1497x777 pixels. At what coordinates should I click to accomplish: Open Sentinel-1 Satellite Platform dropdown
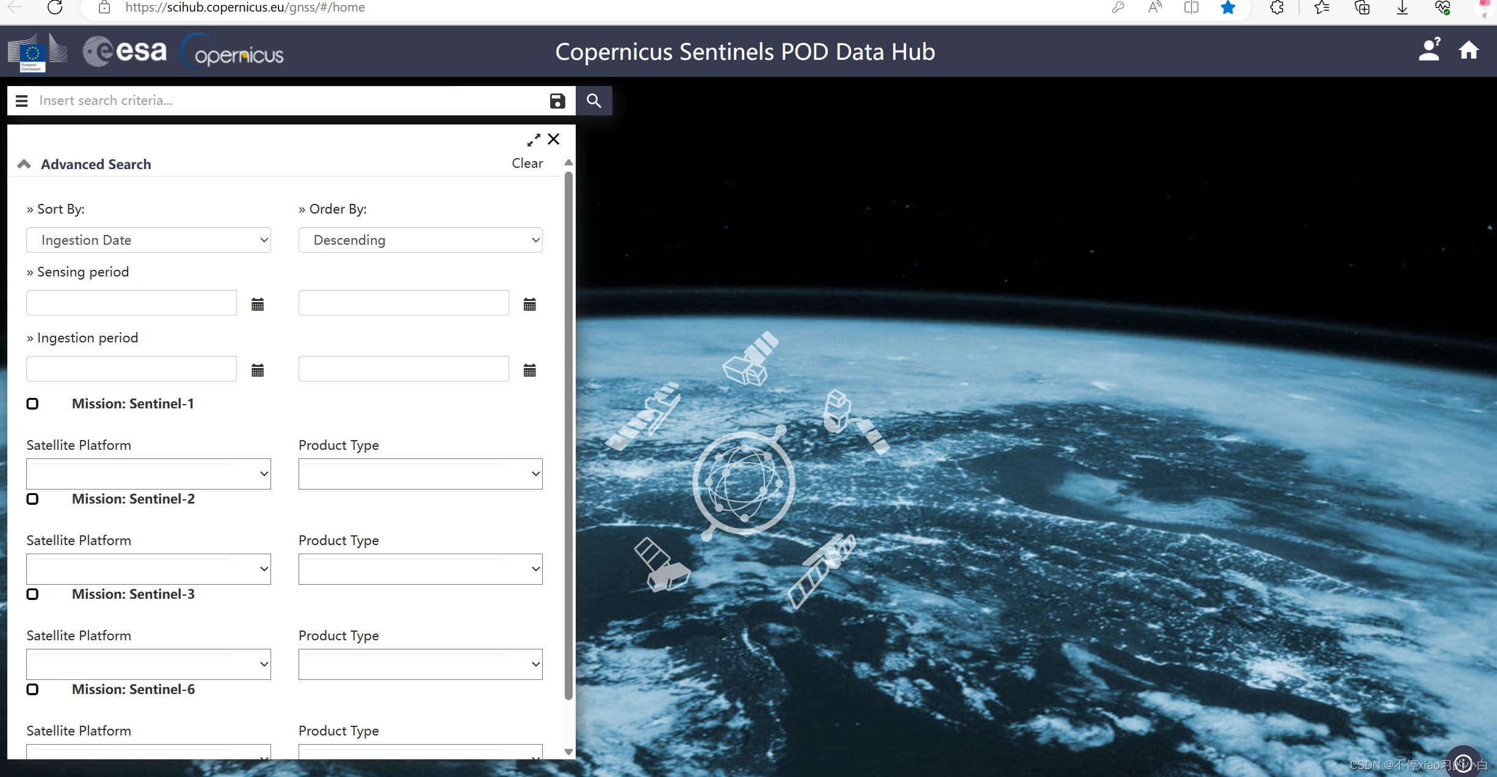[148, 474]
